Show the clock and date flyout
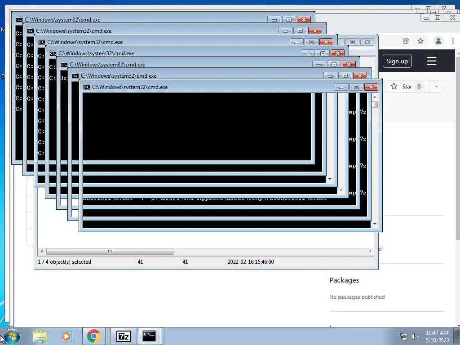 (x=437, y=336)
